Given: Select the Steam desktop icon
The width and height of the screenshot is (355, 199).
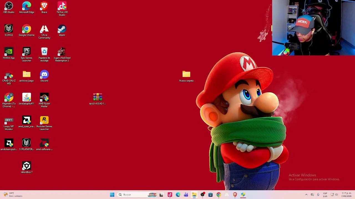Looking at the screenshot, I should pos(62,30).
